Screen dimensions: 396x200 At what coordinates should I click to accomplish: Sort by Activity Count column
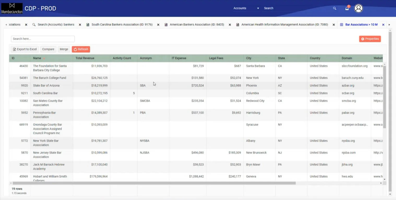124,58
